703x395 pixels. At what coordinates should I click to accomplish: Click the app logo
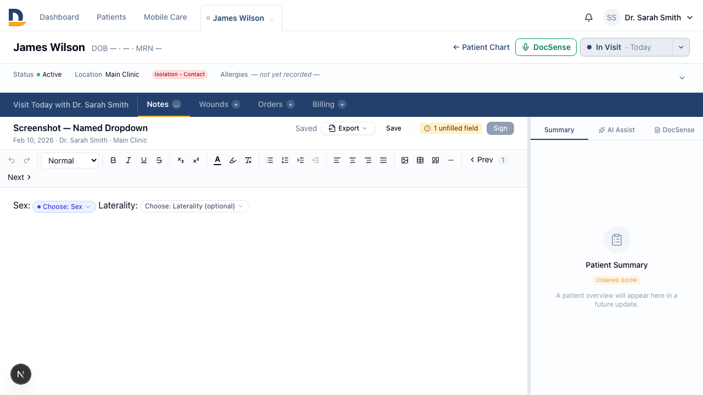coord(17,18)
